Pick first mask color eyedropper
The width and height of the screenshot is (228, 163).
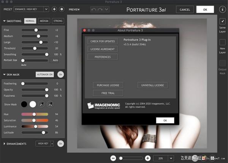click(41, 104)
